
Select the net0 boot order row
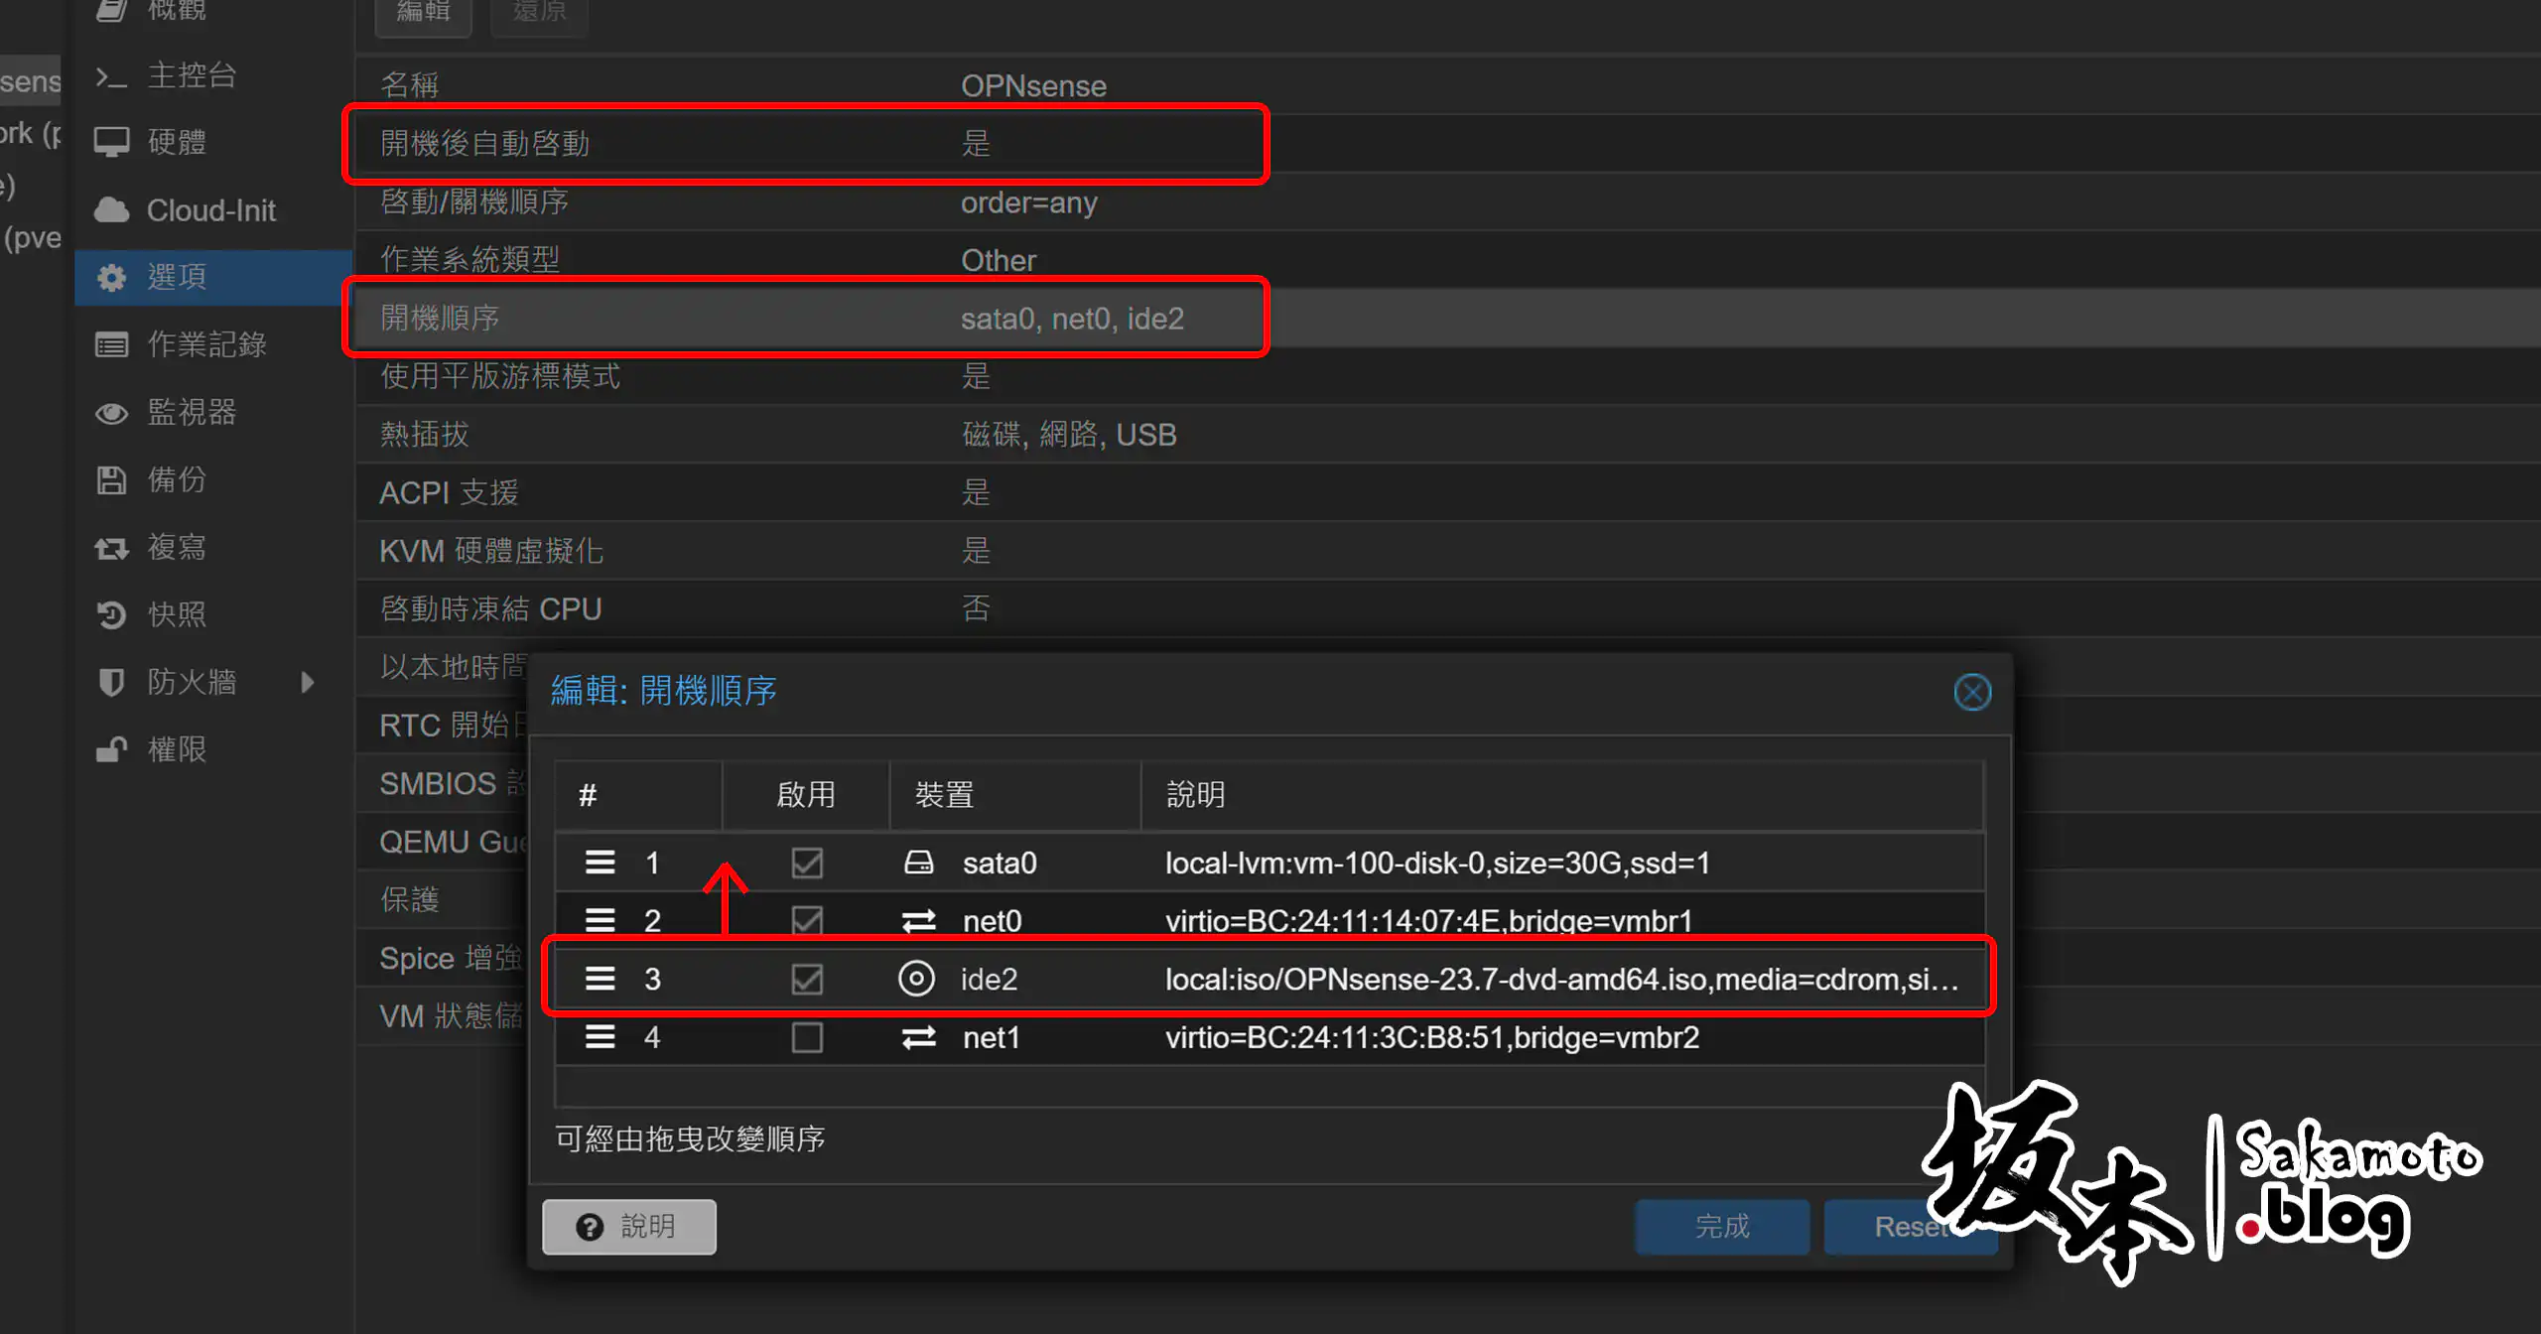pos(1092,920)
